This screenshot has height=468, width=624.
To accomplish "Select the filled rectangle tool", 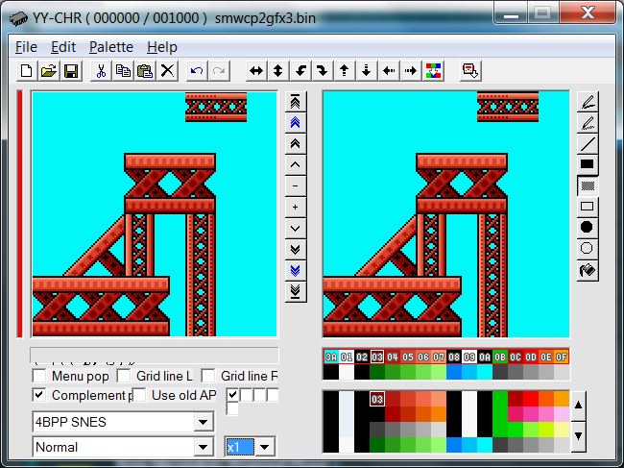I will click(x=588, y=165).
